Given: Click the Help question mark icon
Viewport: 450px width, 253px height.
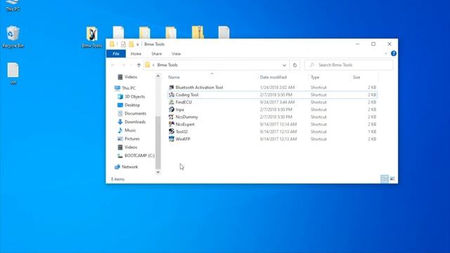Looking at the screenshot, I should (x=394, y=53).
